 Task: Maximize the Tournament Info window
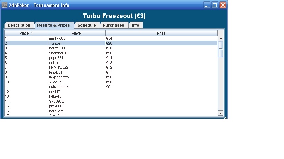click(215, 5)
